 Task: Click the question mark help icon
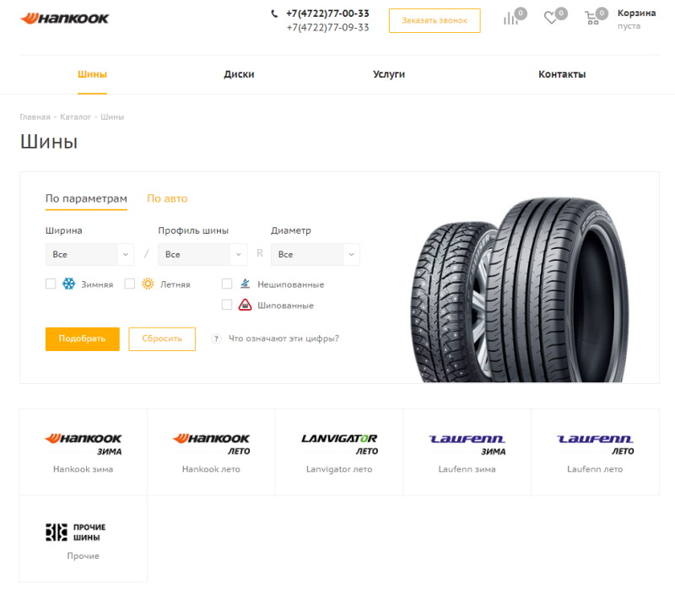[x=217, y=339]
